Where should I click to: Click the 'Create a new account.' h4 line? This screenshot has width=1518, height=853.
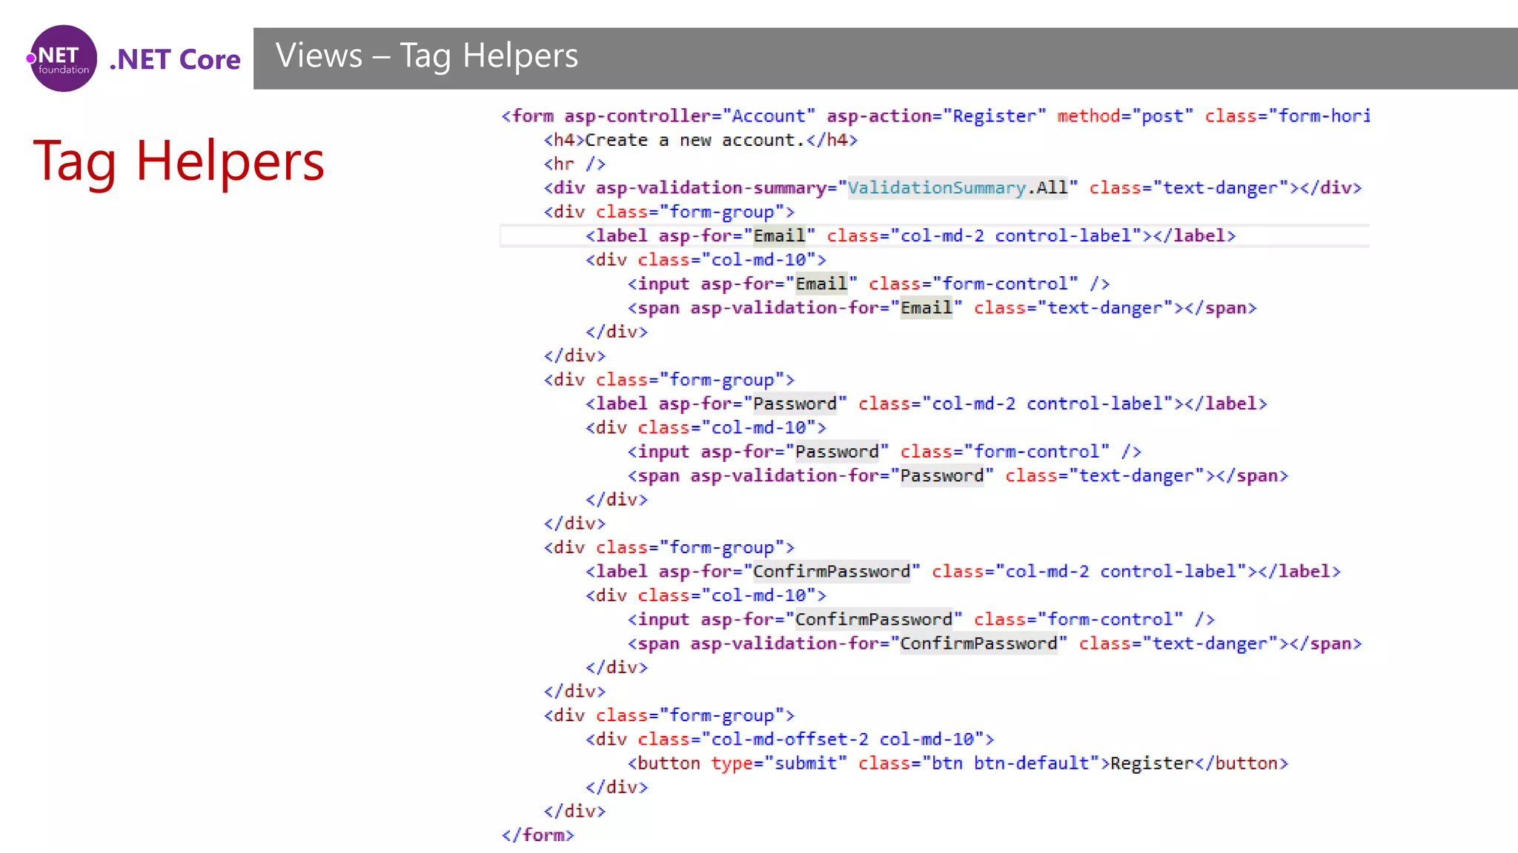click(x=700, y=140)
